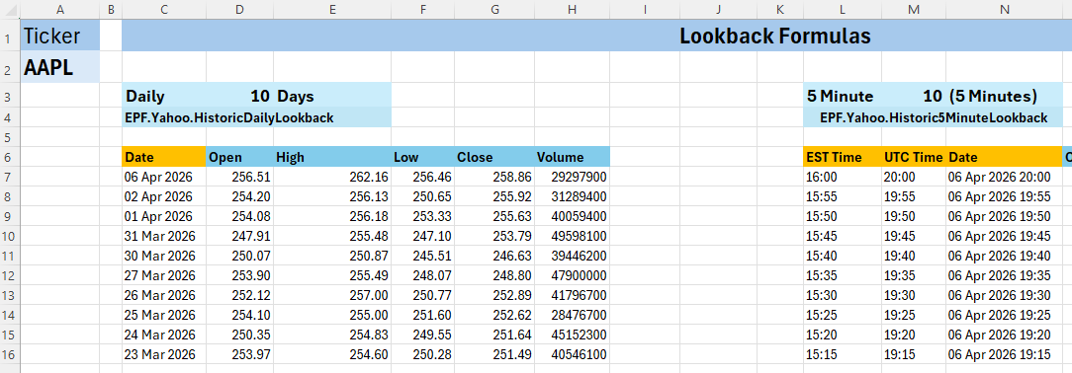Image resolution: width=1072 pixels, height=373 pixels.
Task: Select cell EPF.Yahoo.HistoricDailyLookback
Action: [256, 118]
